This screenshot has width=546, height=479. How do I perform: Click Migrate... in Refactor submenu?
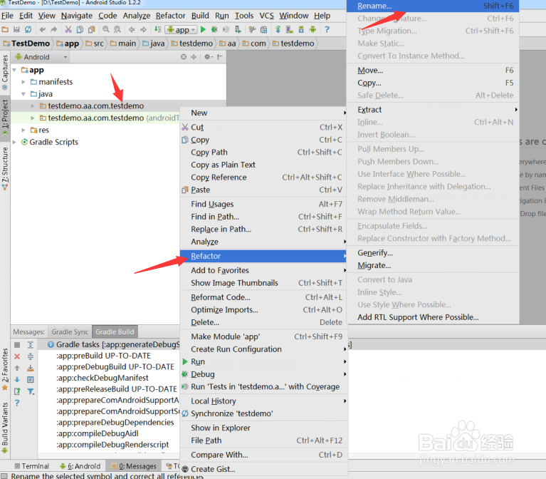[433, 265]
